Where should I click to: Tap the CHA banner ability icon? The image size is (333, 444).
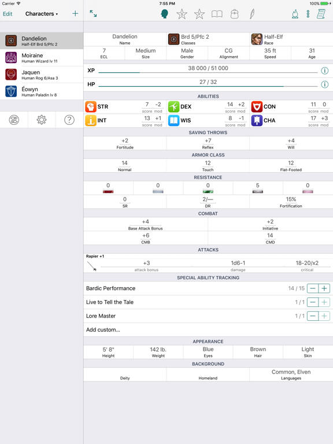coord(257,120)
